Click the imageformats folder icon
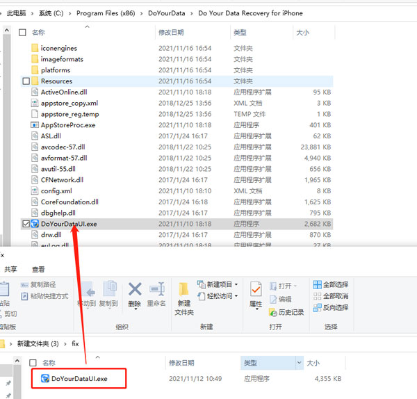Image resolution: width=417 pixels, height=399 pixels. (35, 59)
